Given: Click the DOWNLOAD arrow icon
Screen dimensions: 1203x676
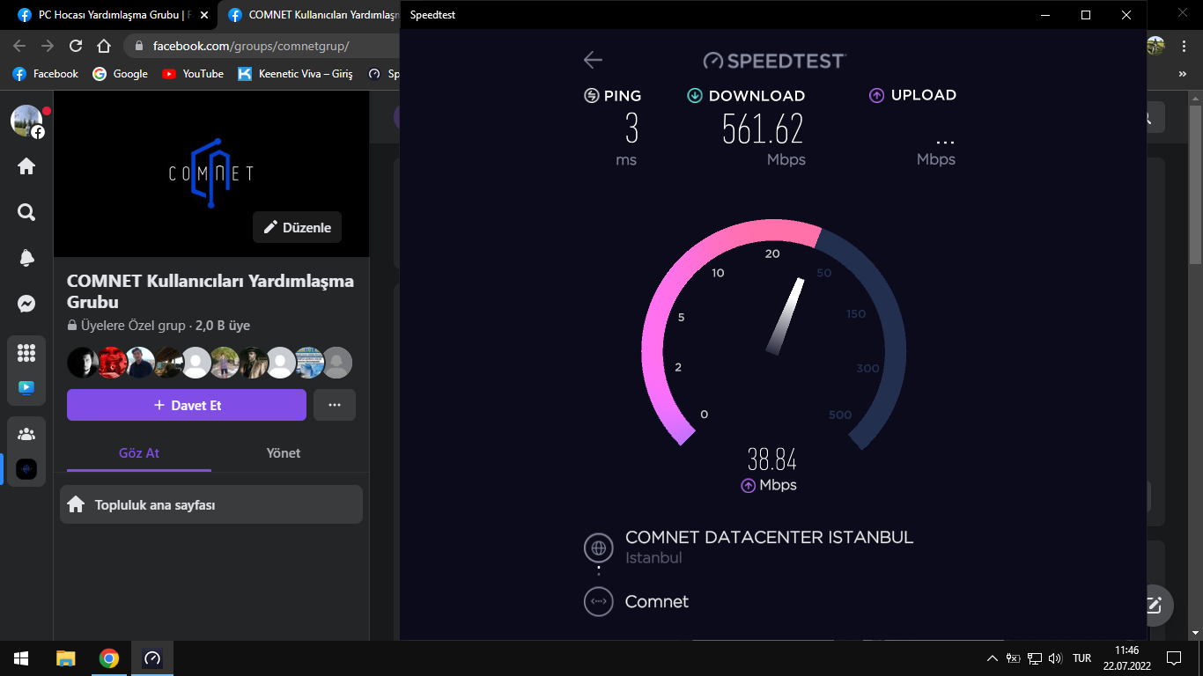Looking at the screenshot, I should 695,95.
